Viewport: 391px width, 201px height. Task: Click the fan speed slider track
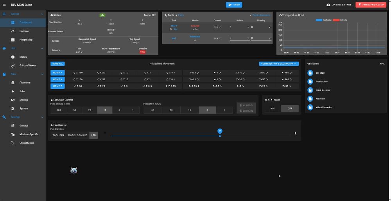click(x=200, y=136)
